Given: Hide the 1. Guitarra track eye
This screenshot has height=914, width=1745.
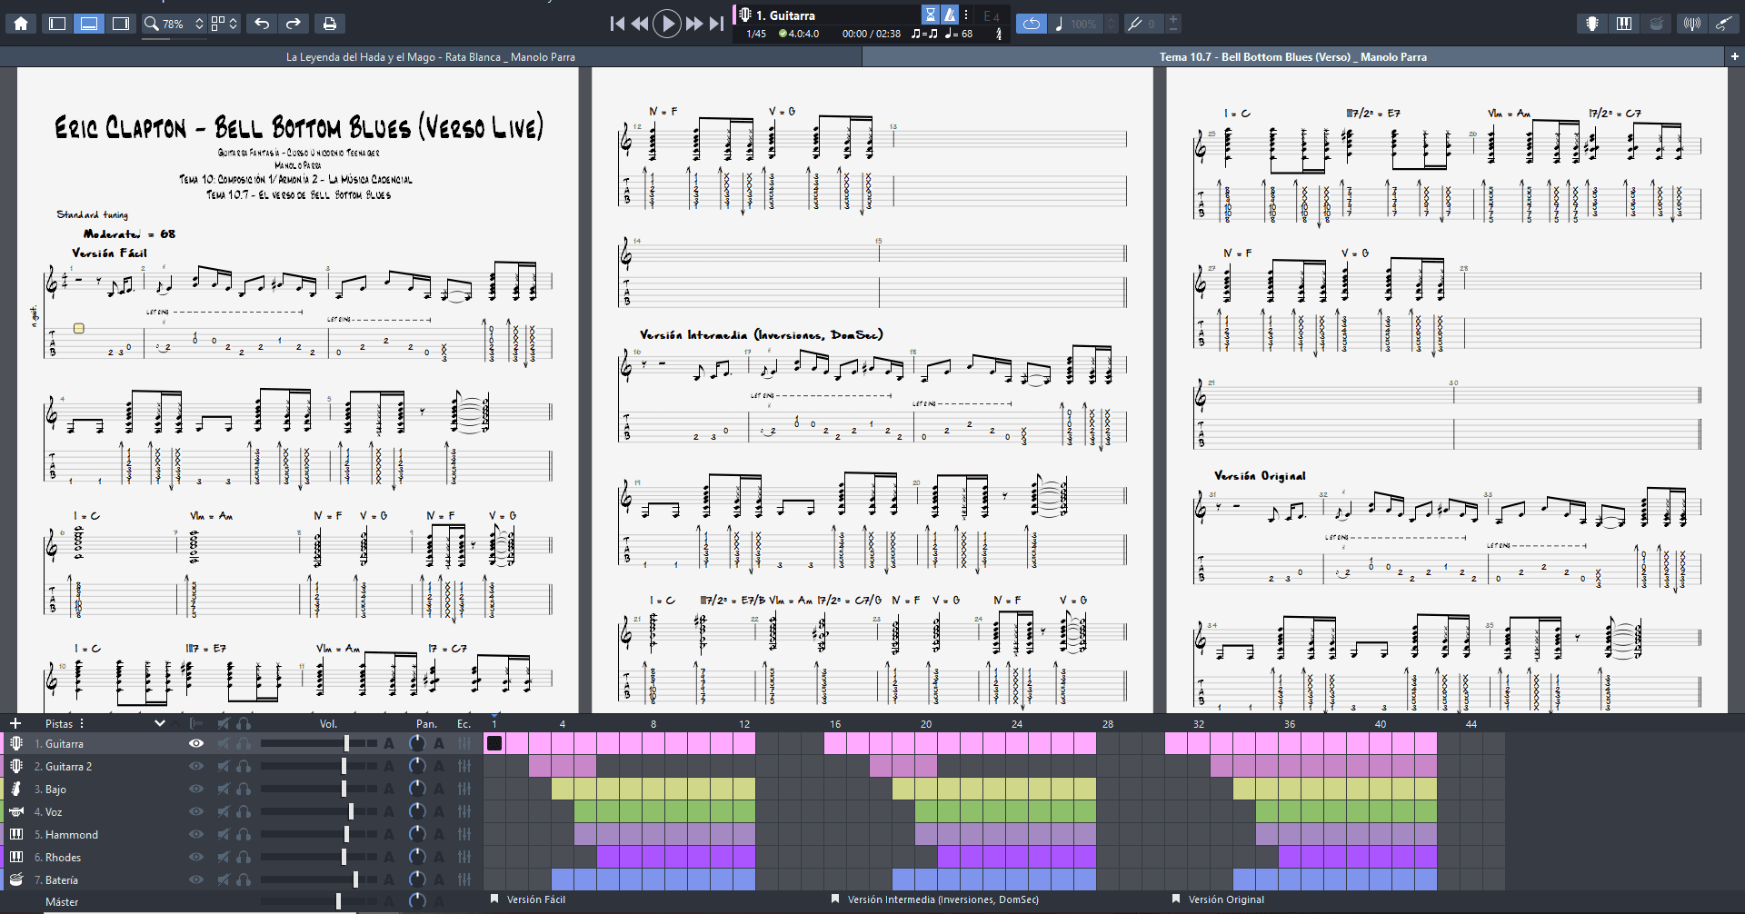Looking at the screenshot, I should [195, 743].
